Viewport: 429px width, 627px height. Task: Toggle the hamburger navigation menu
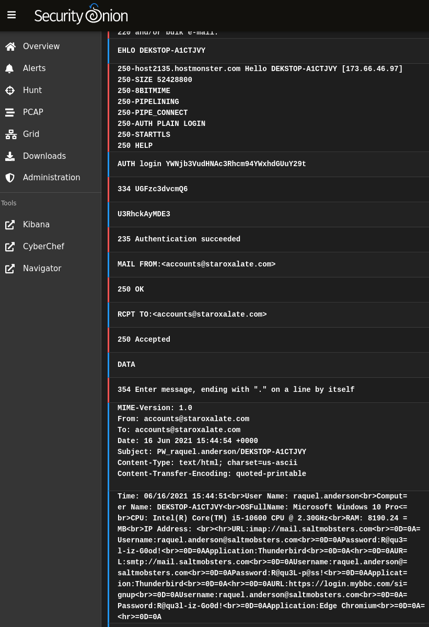pos(11,15)
